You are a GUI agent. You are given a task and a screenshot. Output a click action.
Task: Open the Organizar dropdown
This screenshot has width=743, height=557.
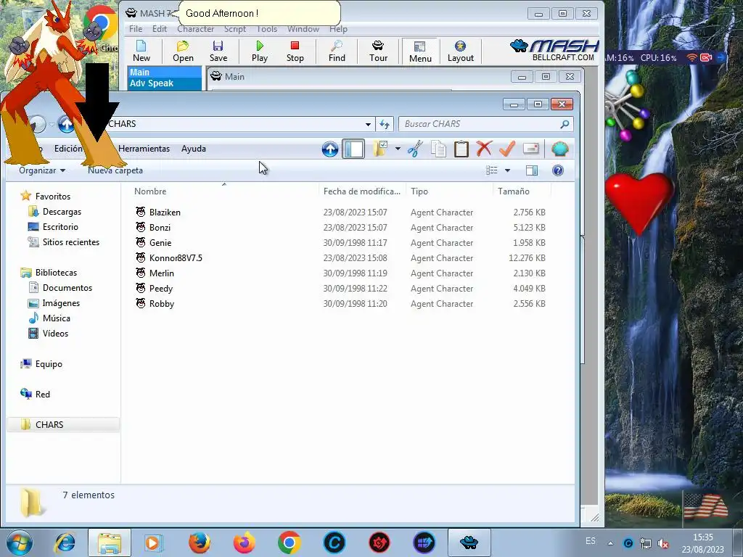tap(41, 170)
